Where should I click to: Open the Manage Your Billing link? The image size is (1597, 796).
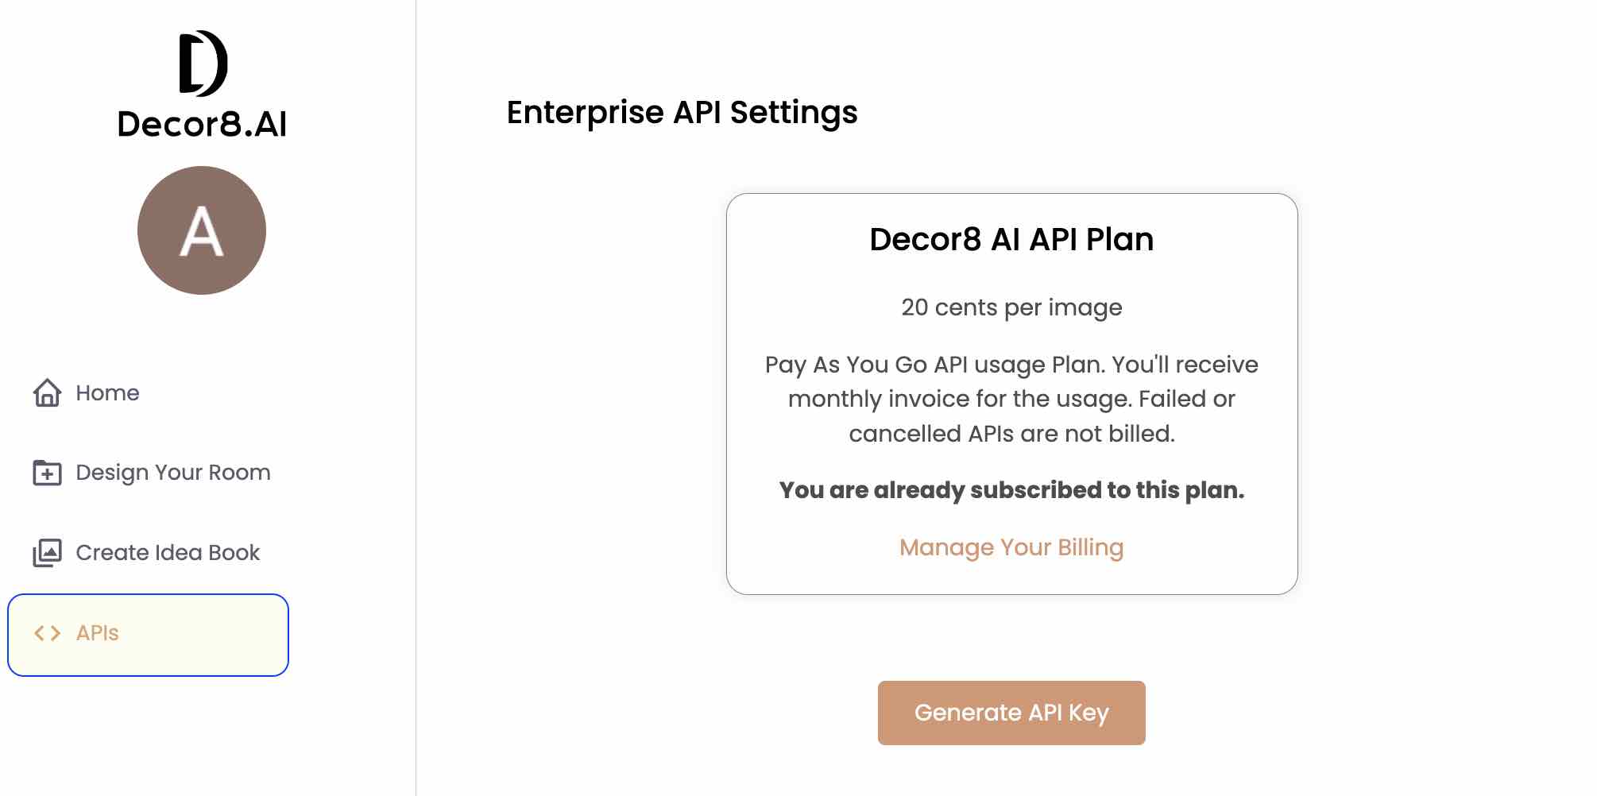(x=1011, y=547)
